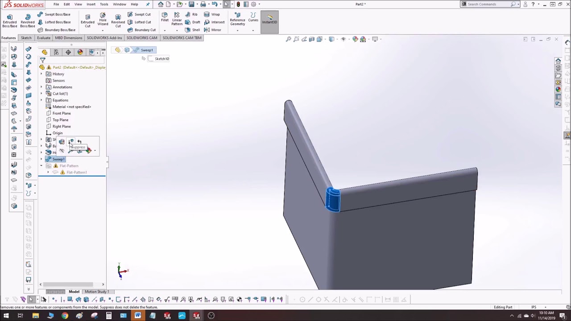Image resolution: width=571 pixels, height=321 pixels.
Task: Expand the Annotations folder
Action: 41,87
